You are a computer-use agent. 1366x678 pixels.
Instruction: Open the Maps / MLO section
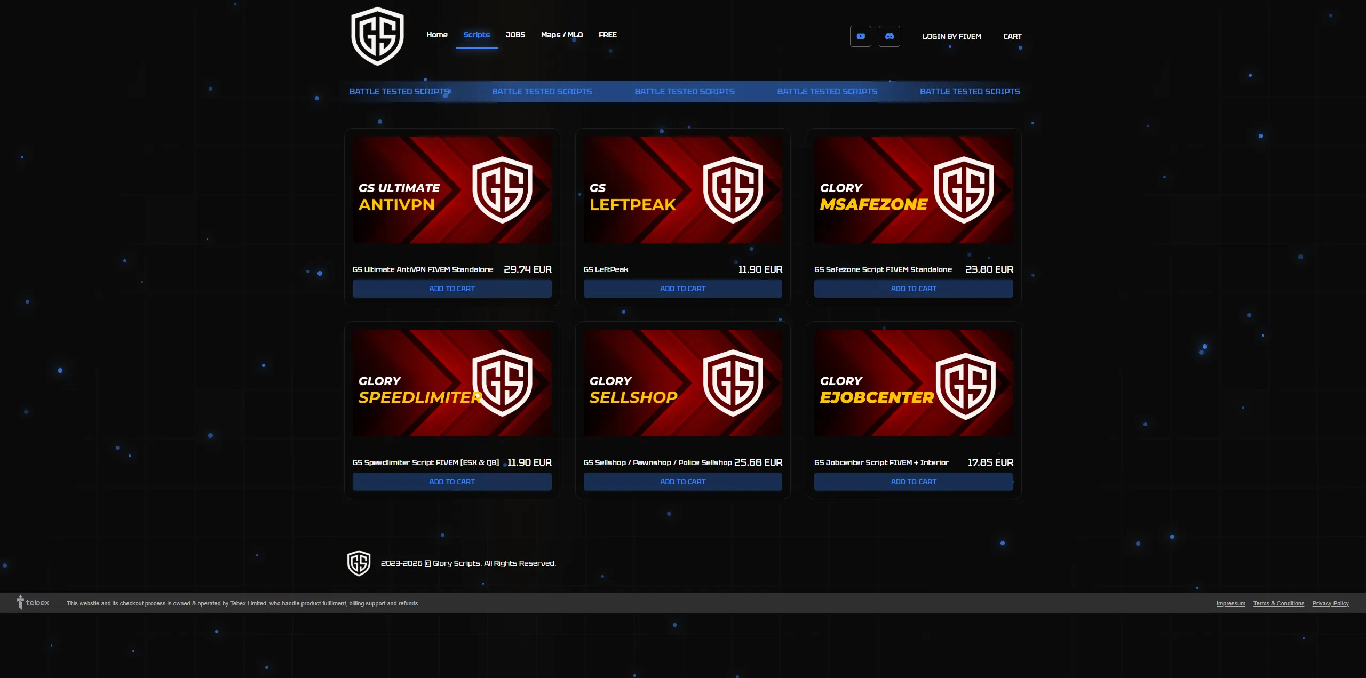click(x=561, y=35)
